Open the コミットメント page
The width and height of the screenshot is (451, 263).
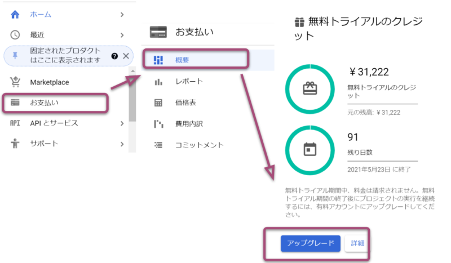coord(199,145)
